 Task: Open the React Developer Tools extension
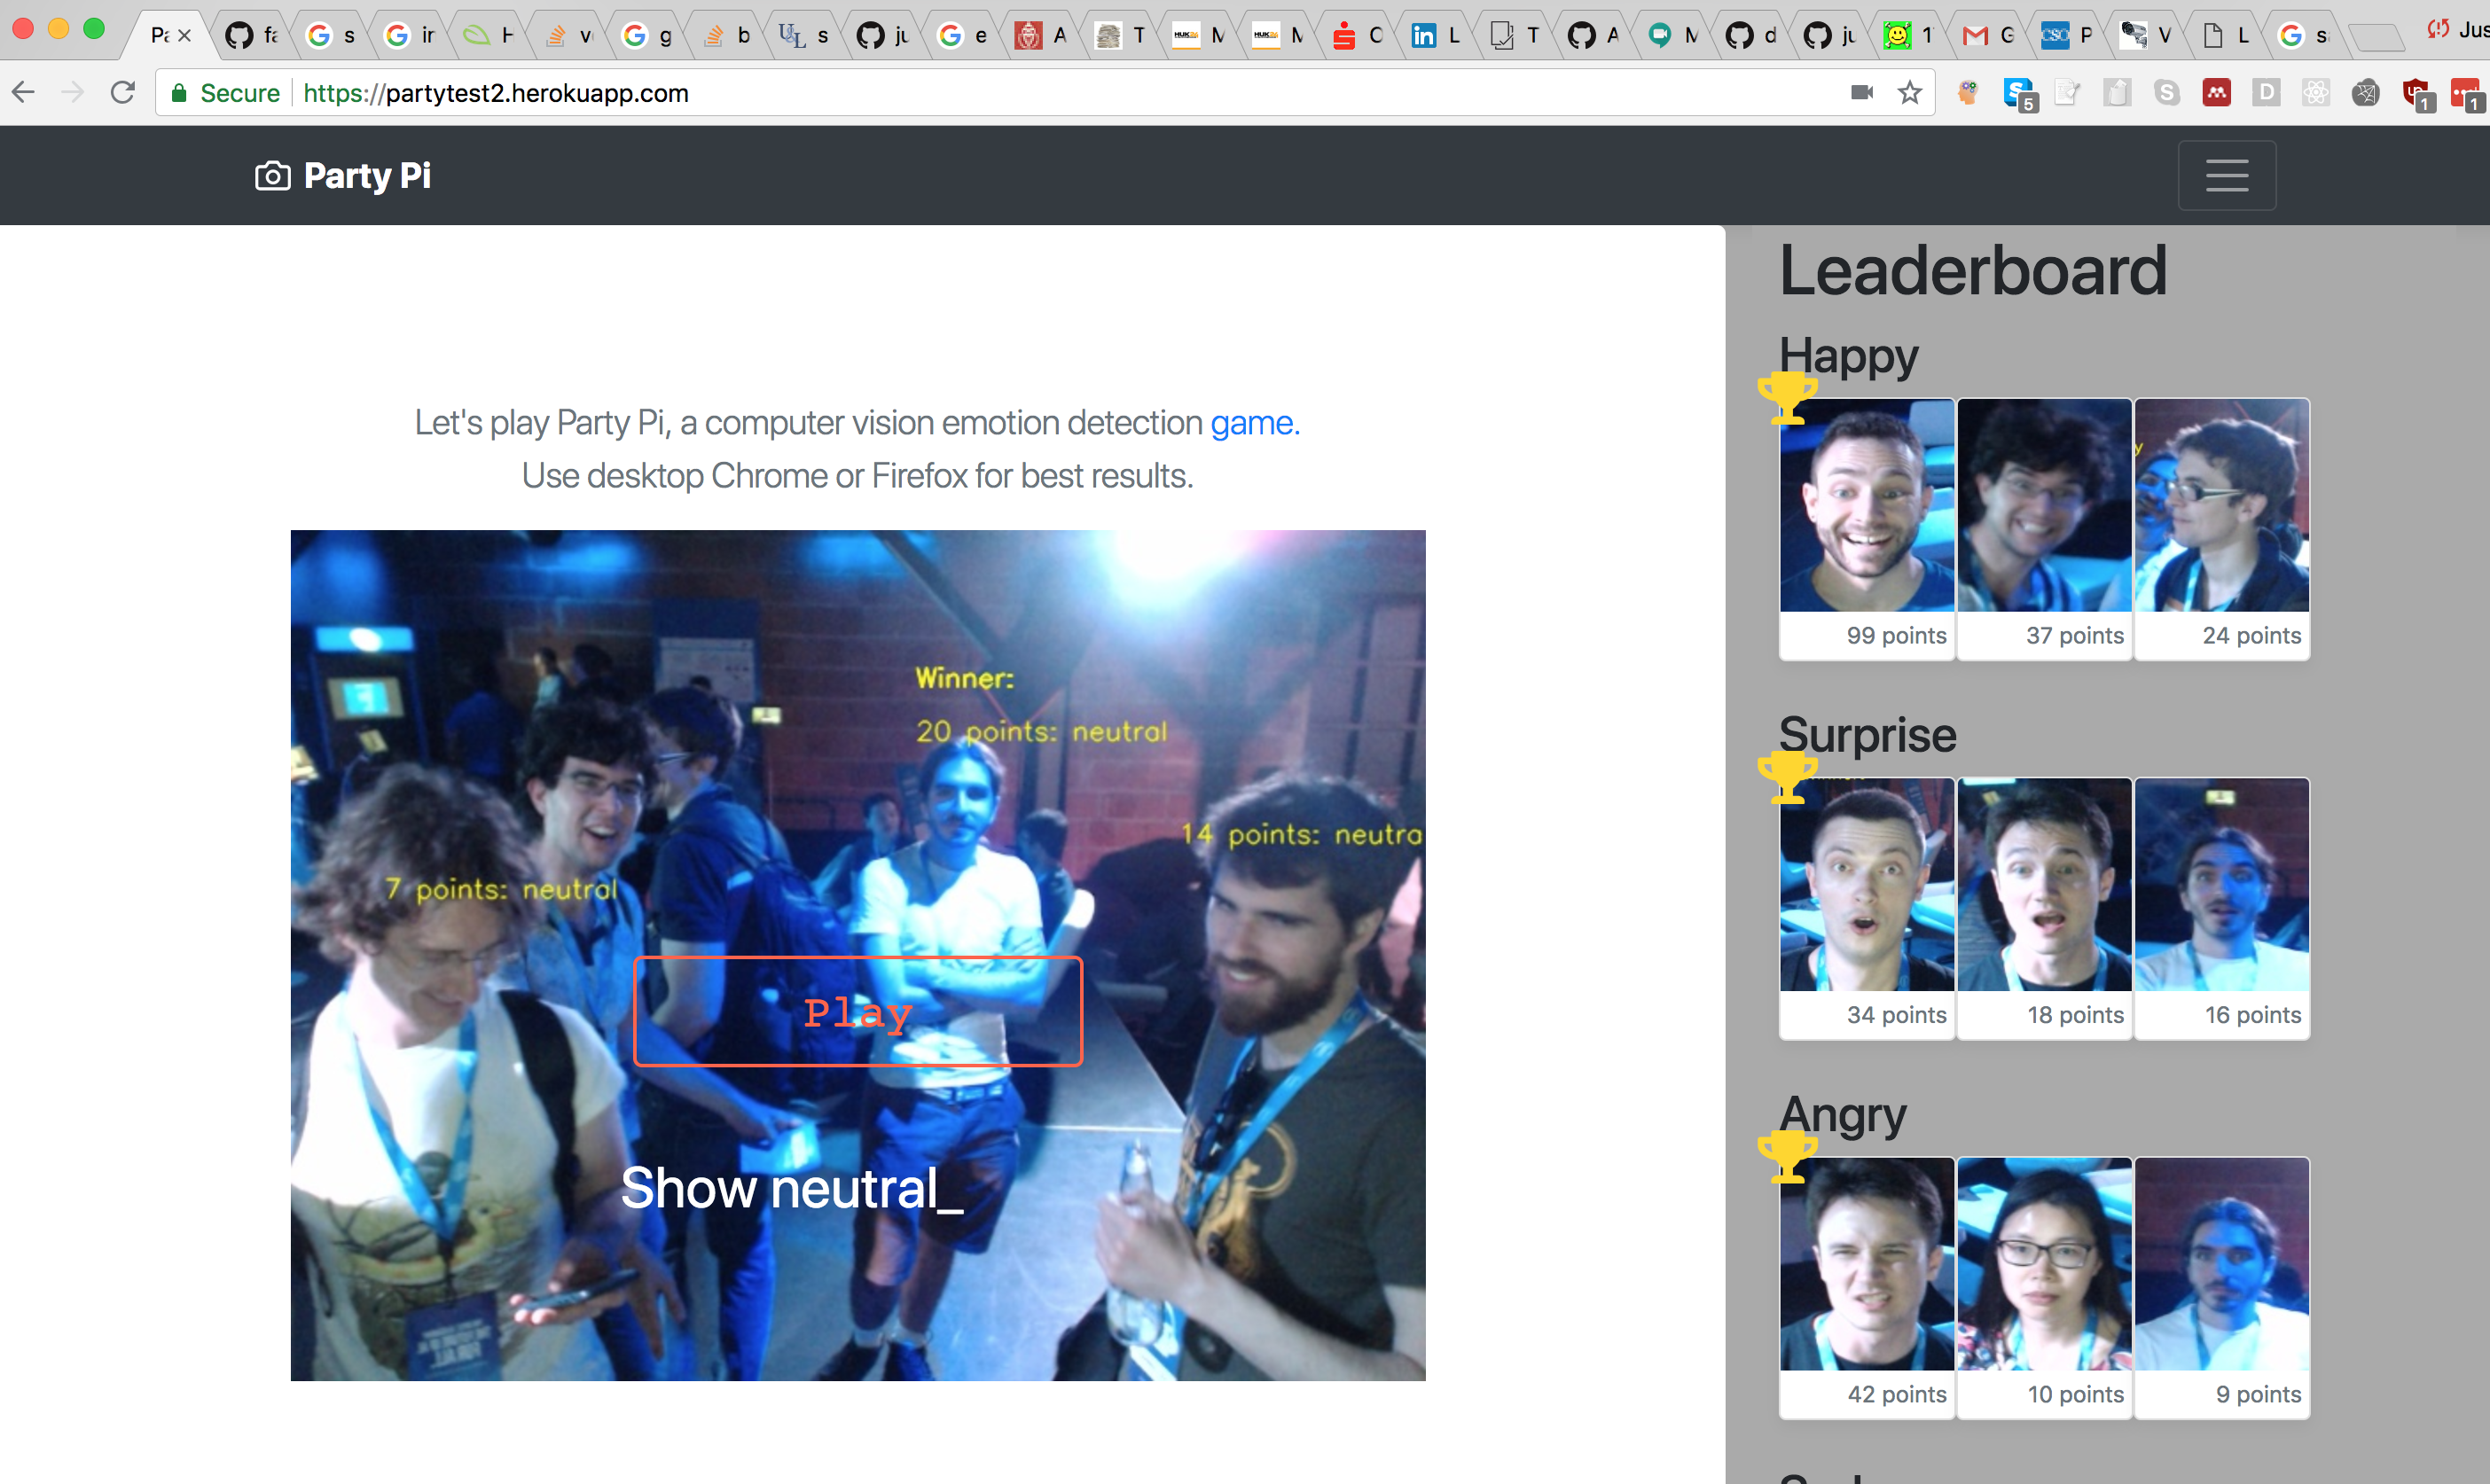pyautogui.click(x=2315, y=93)
